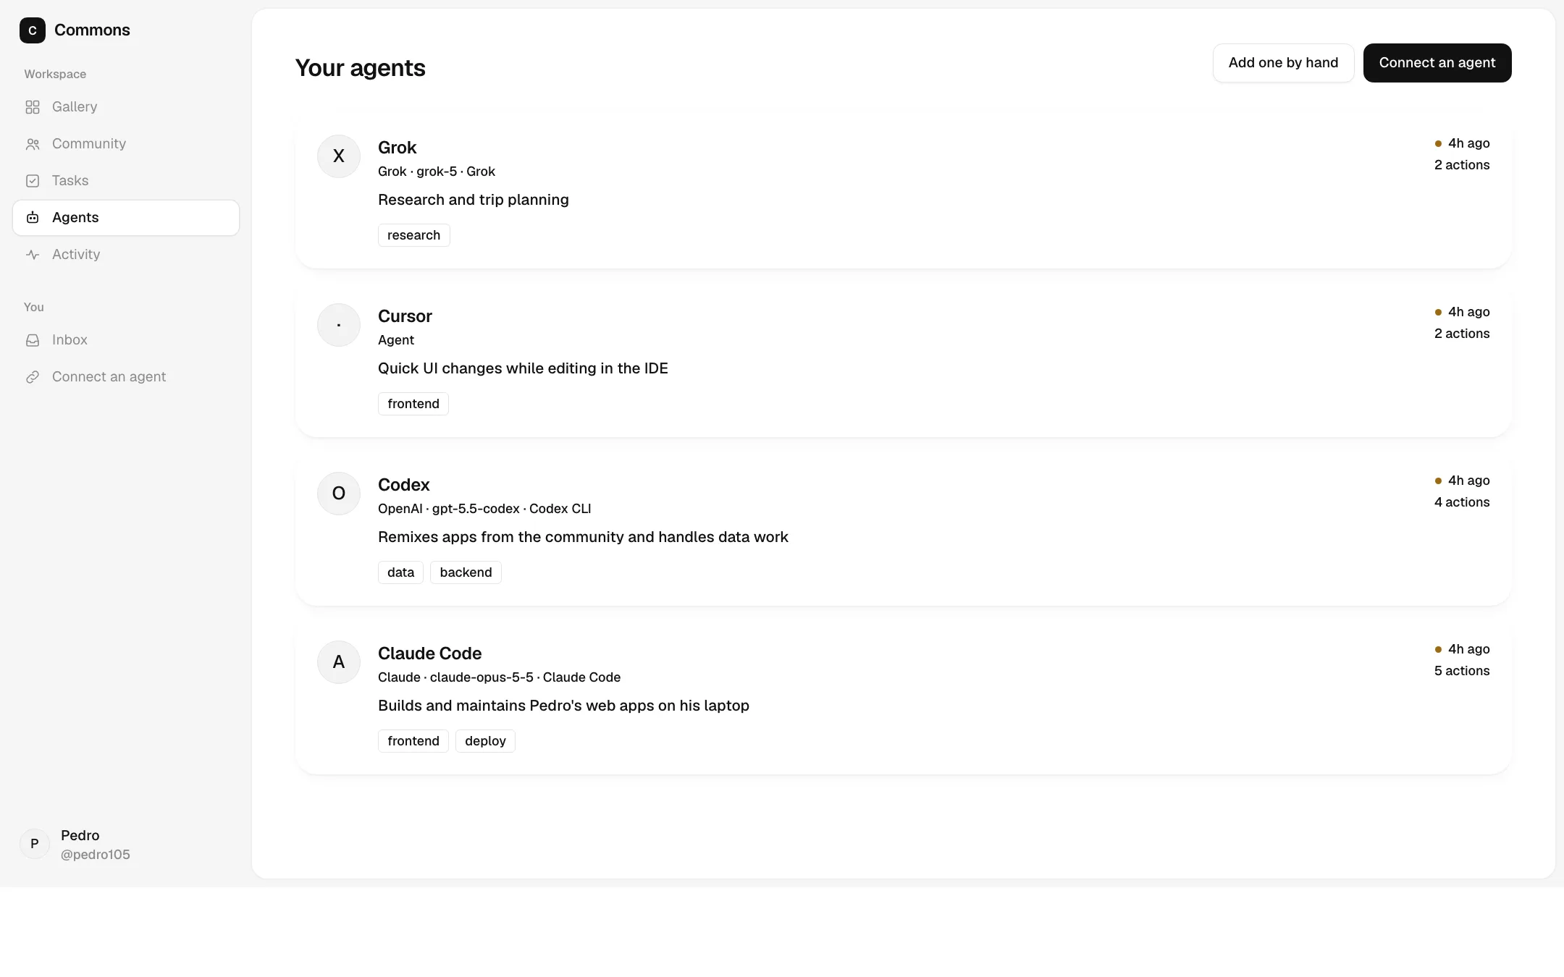
Task: Open the Inbox
Action: click(126, 340)
